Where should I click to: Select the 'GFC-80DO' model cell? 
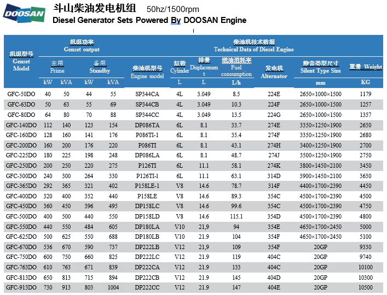[x=21, y=115]
